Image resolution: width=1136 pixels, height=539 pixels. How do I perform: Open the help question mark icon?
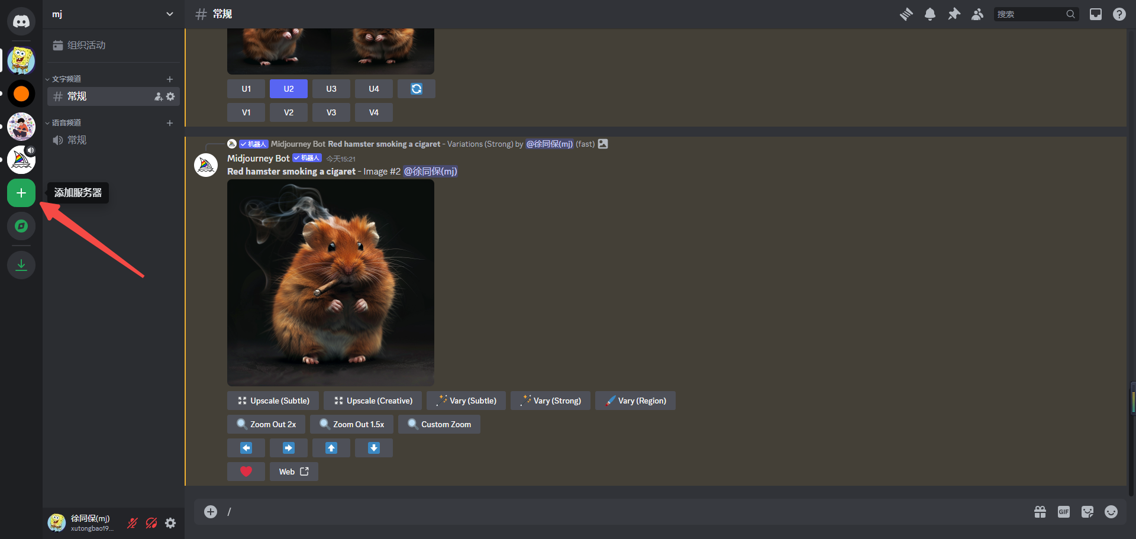coord(1119,14)
